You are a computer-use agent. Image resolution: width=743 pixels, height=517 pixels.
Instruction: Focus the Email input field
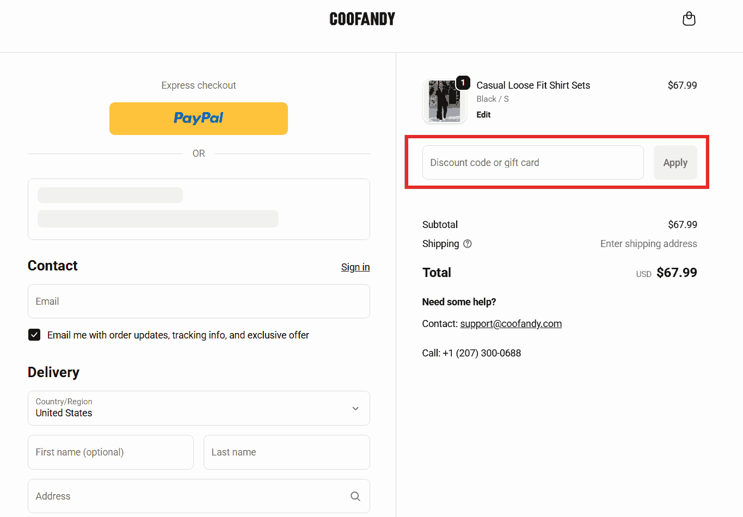[x=198, y=301]
